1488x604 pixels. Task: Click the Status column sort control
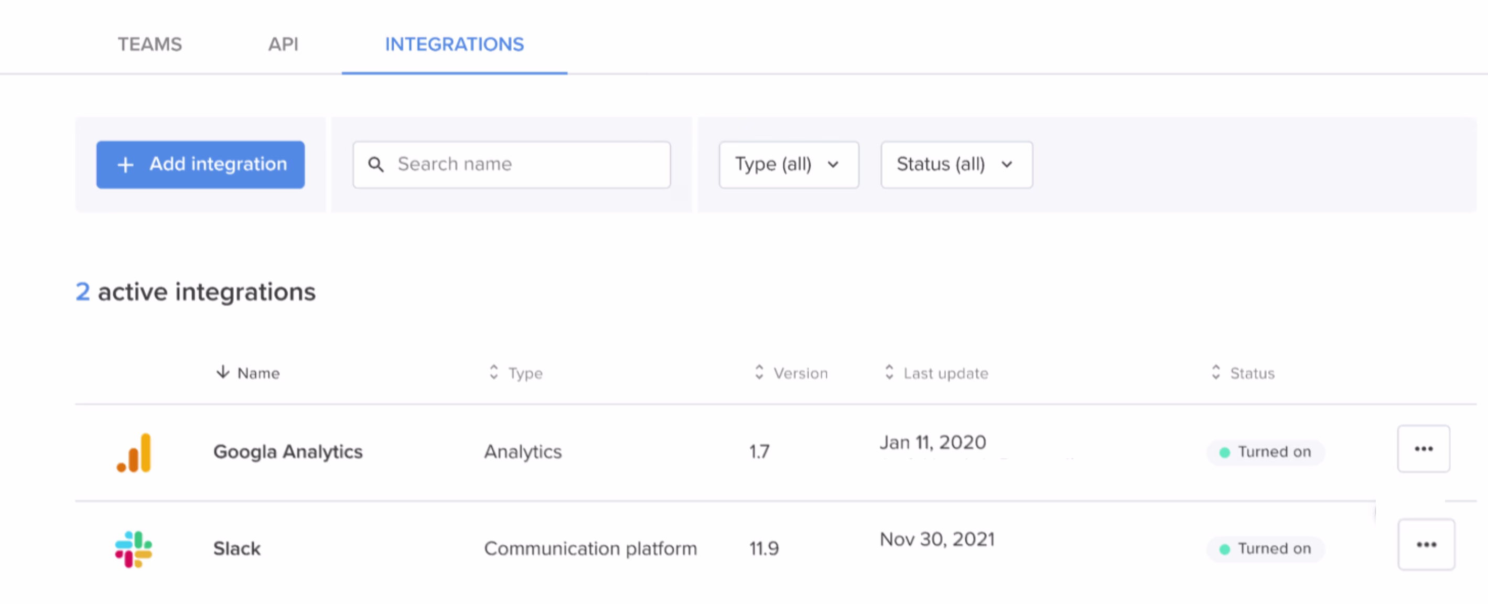coord(1217,372)
